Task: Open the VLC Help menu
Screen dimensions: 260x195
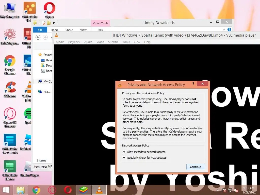Action: 147,42
